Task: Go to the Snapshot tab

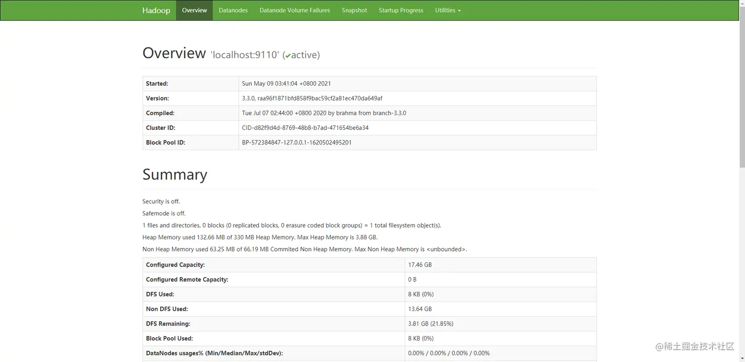Action: [x=354, y=10]
